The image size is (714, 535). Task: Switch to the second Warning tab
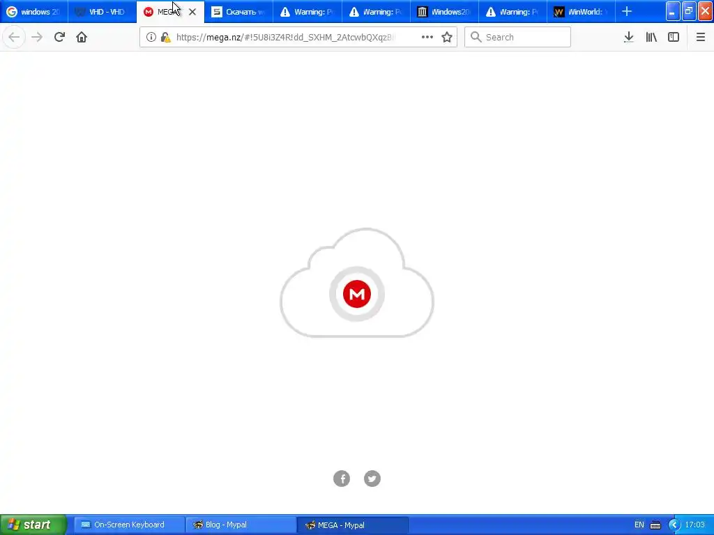tap(376, 11)
